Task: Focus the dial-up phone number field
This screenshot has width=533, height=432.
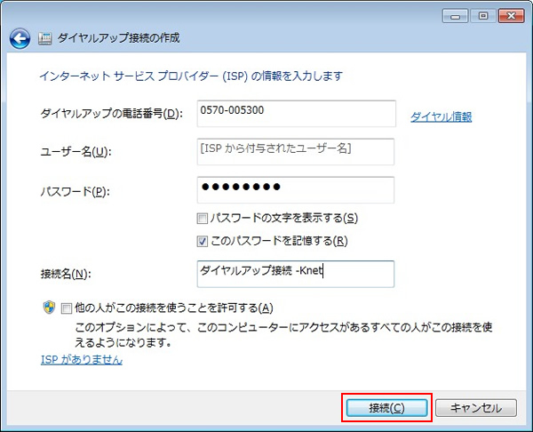Action: 297,114
